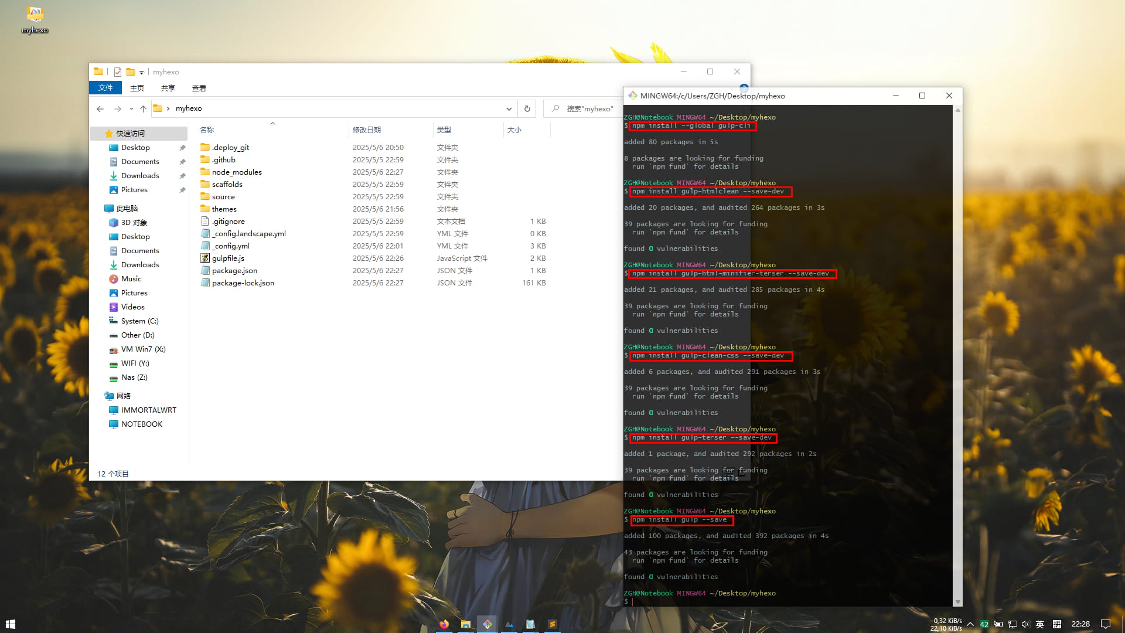This screenshot has width=1125, height=633.
Task: Open the notification center icon
Action: point(1105,624)
